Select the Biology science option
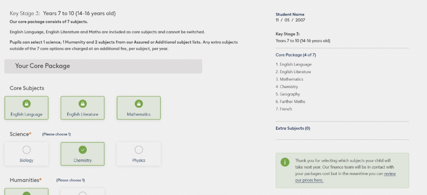 click(26, 150)
